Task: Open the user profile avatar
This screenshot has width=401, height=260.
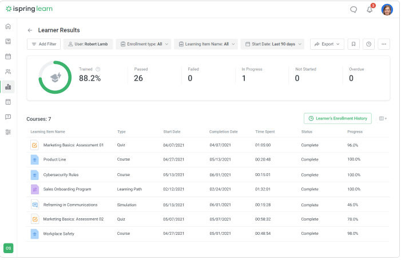Action: (x=387, y=10)
